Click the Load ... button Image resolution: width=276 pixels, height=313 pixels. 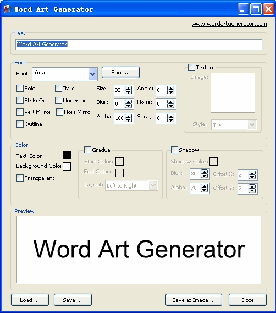tap(30, 300)
